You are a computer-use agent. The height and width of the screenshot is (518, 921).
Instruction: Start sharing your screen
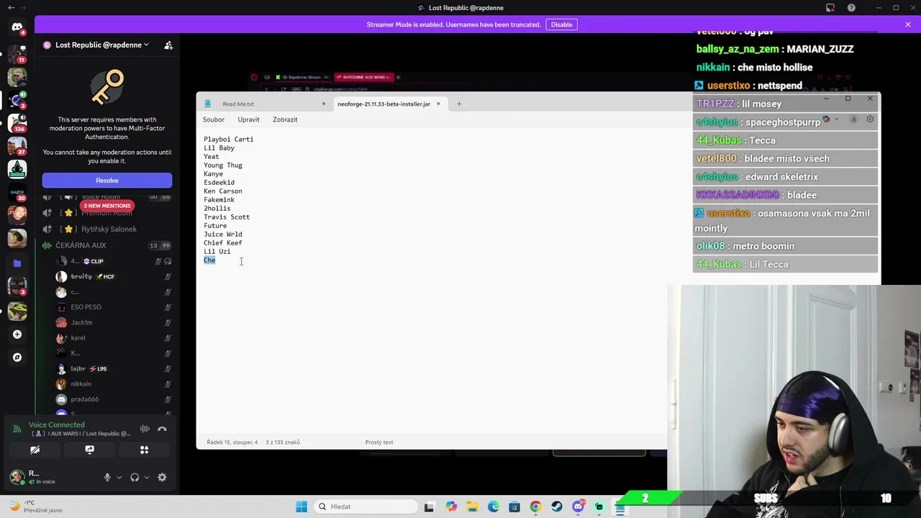click(89, 450)
